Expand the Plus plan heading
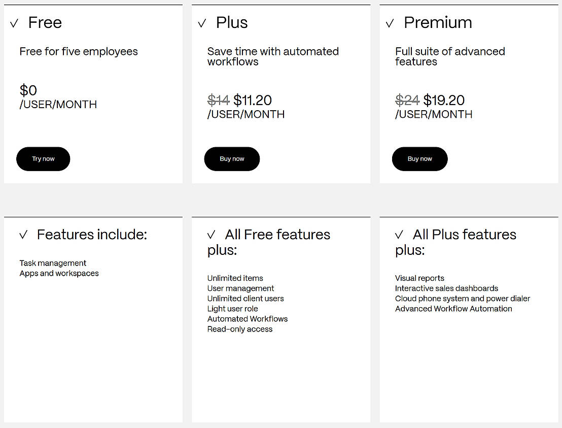Image resolution: width=562 pixels, height=428 pixels. 232,23
